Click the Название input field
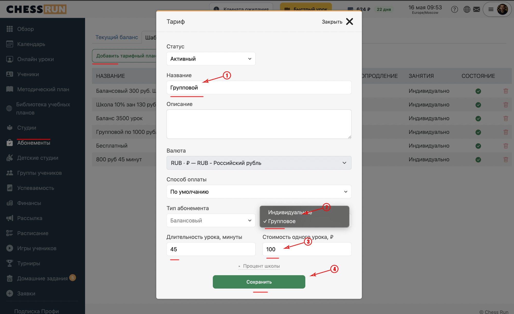514x314 pixels. click(x=259, y=88)
